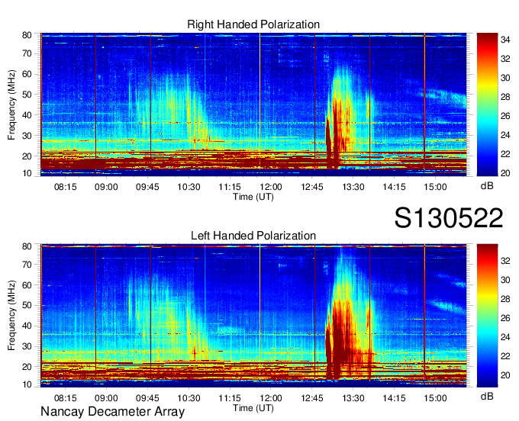The height and width of the screenshot is (421, 519).
Task: Click the 34 value on the Right Handed colorbar
Action: (x=505, y=40)
